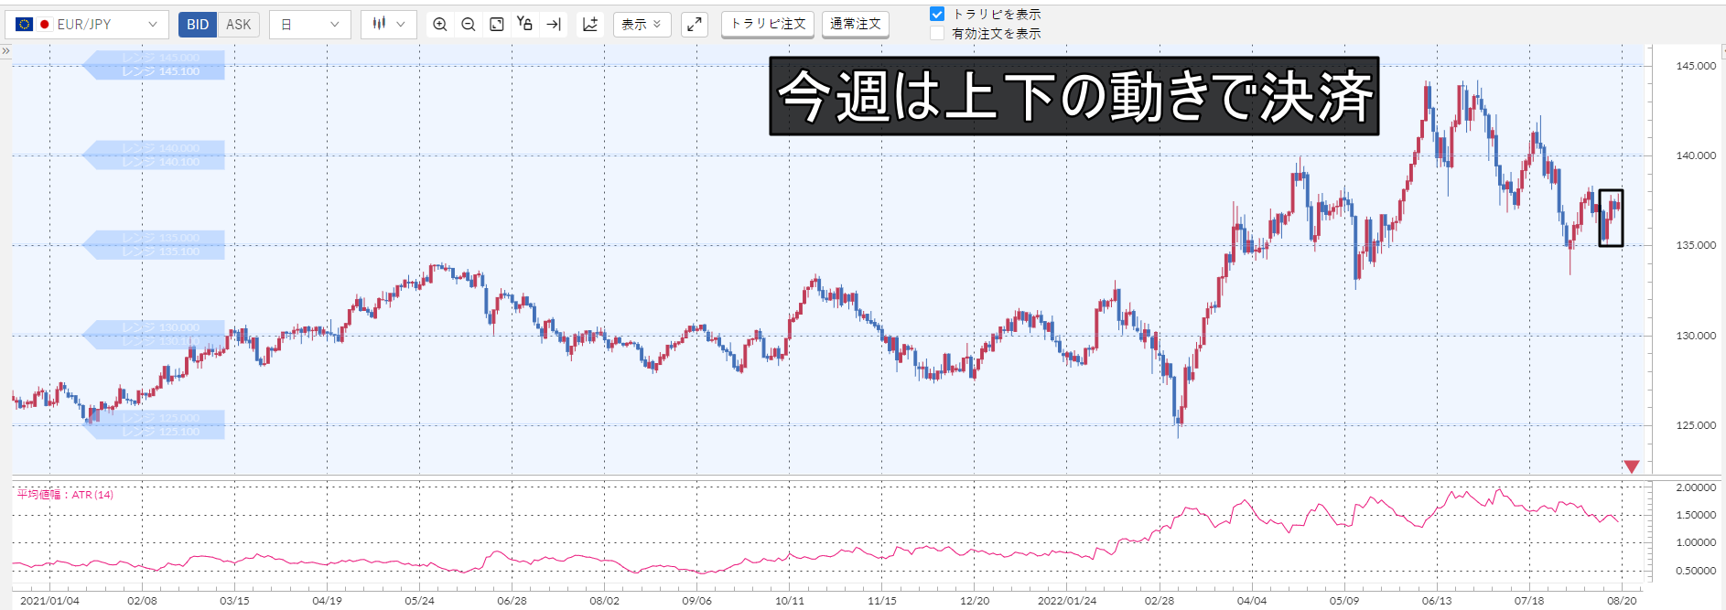
Task: Click the 平均値幅：ATR (14) indicator label
Action: pyautogui.click(x=65, y=495)
